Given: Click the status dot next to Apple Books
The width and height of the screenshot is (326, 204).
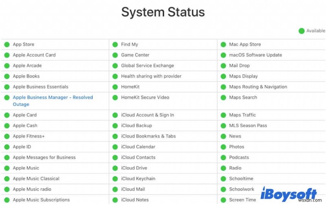Looking at the screenshot, I should point(7,76).
